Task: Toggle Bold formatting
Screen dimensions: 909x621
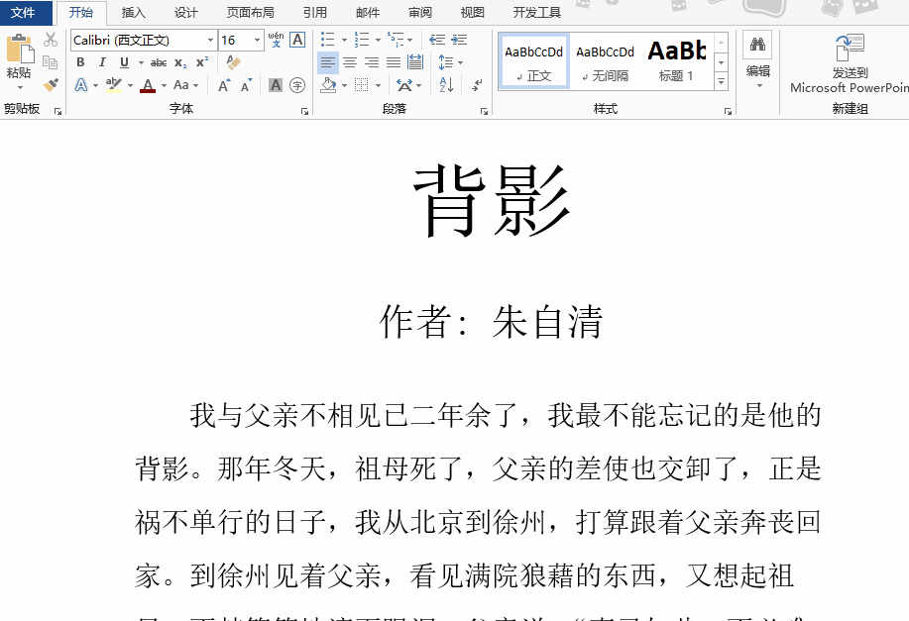Action: click(80, 62)
